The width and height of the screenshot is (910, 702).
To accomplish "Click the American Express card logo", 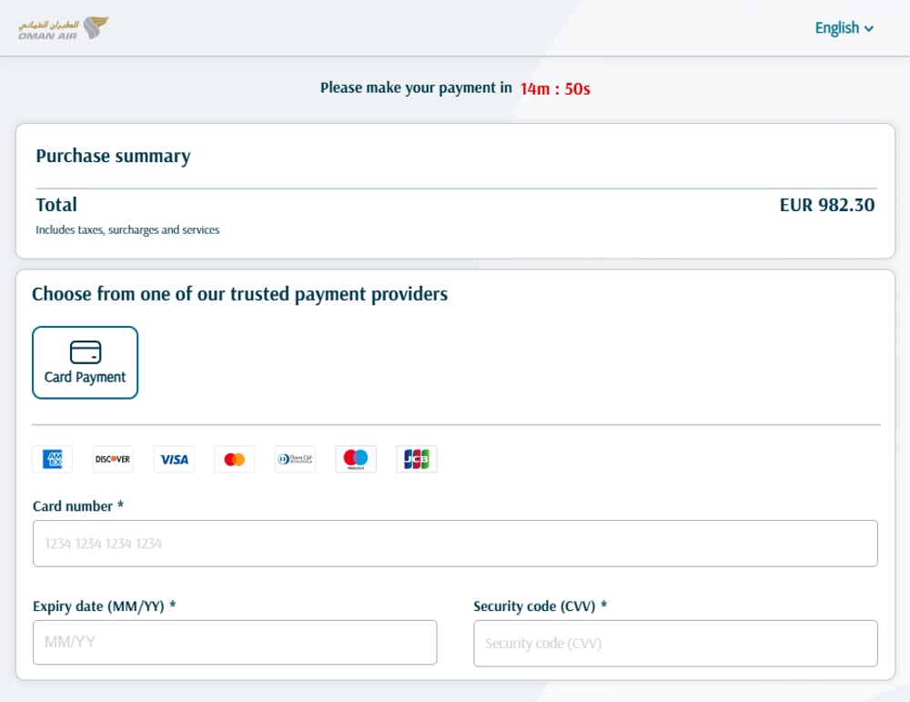I will pyautogui.click(x=52, y=459).
